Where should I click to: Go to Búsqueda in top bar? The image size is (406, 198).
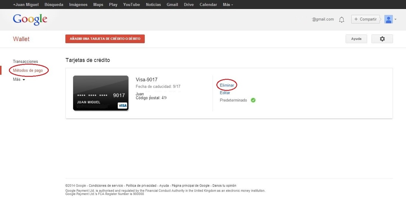(54, 5)
